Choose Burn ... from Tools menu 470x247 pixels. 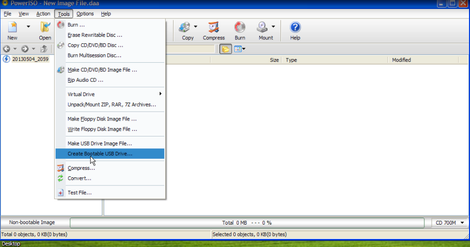tap(110, 25)
